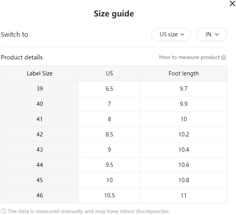
Task: Select label size 41 cell
Action: coord(39,119)
